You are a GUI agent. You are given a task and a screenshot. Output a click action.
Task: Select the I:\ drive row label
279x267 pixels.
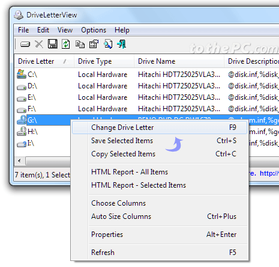click(x=31, y=143)
